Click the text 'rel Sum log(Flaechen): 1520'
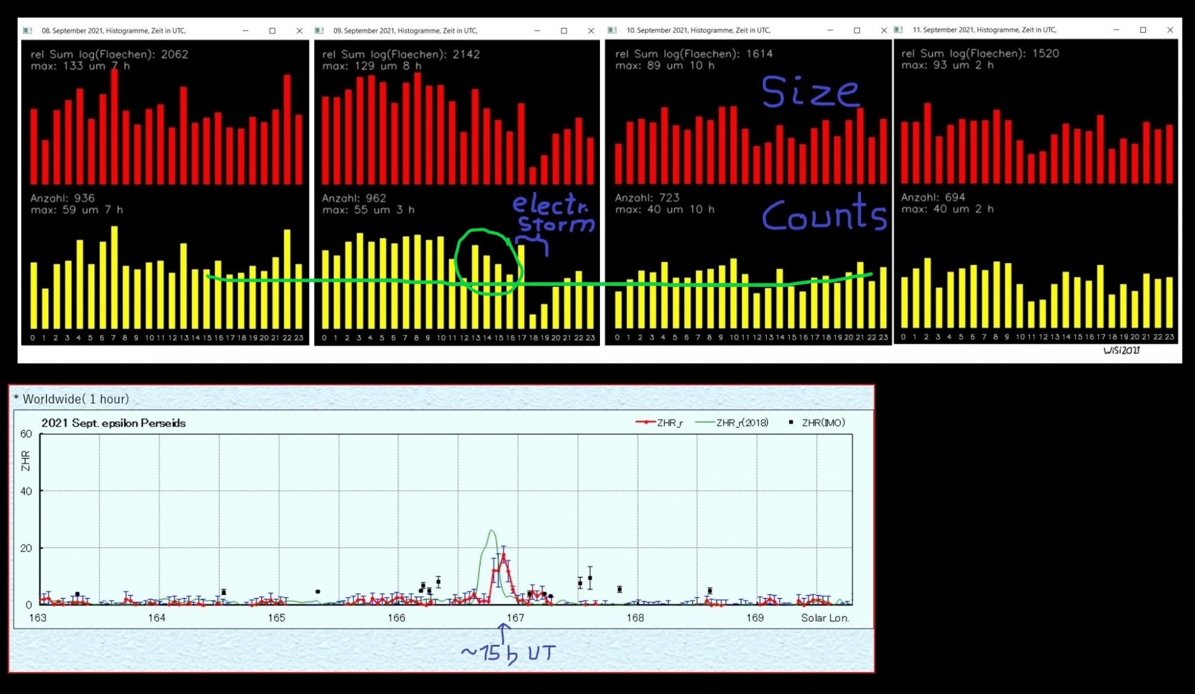The width and height of the screenshot is (1195, 694). pos(980,54)
